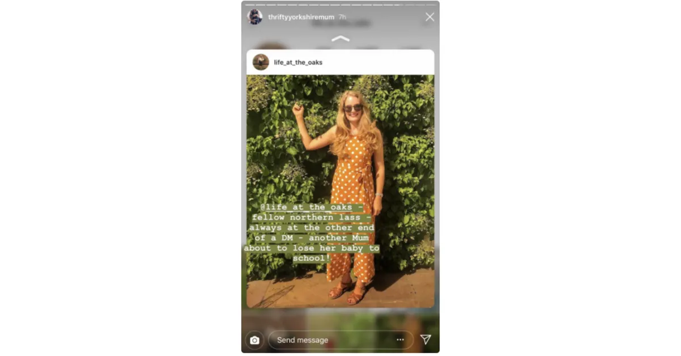Tap the 7h timestamp beside the username

point(342,17)
